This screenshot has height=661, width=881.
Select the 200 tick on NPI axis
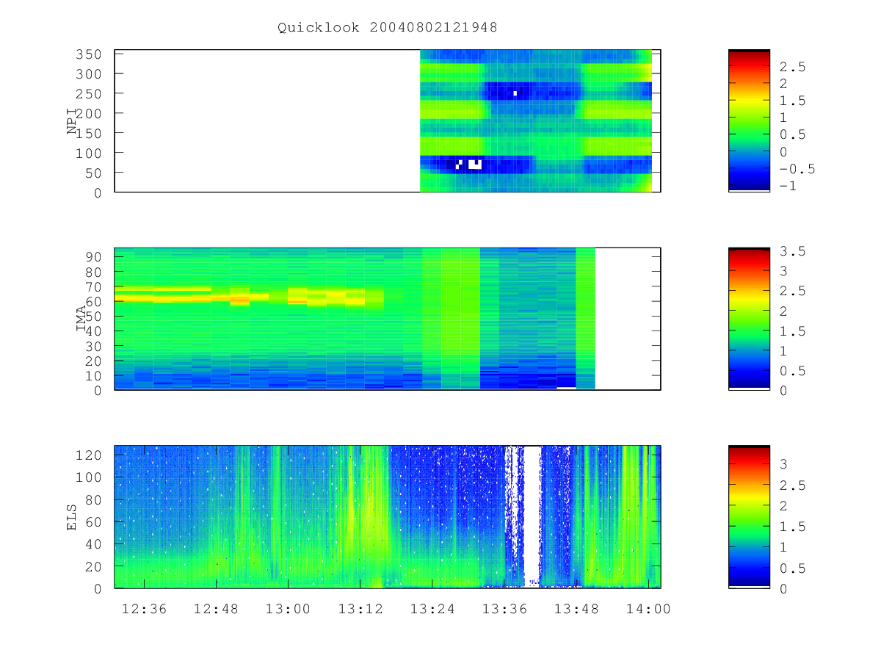[x=90, y=114]
